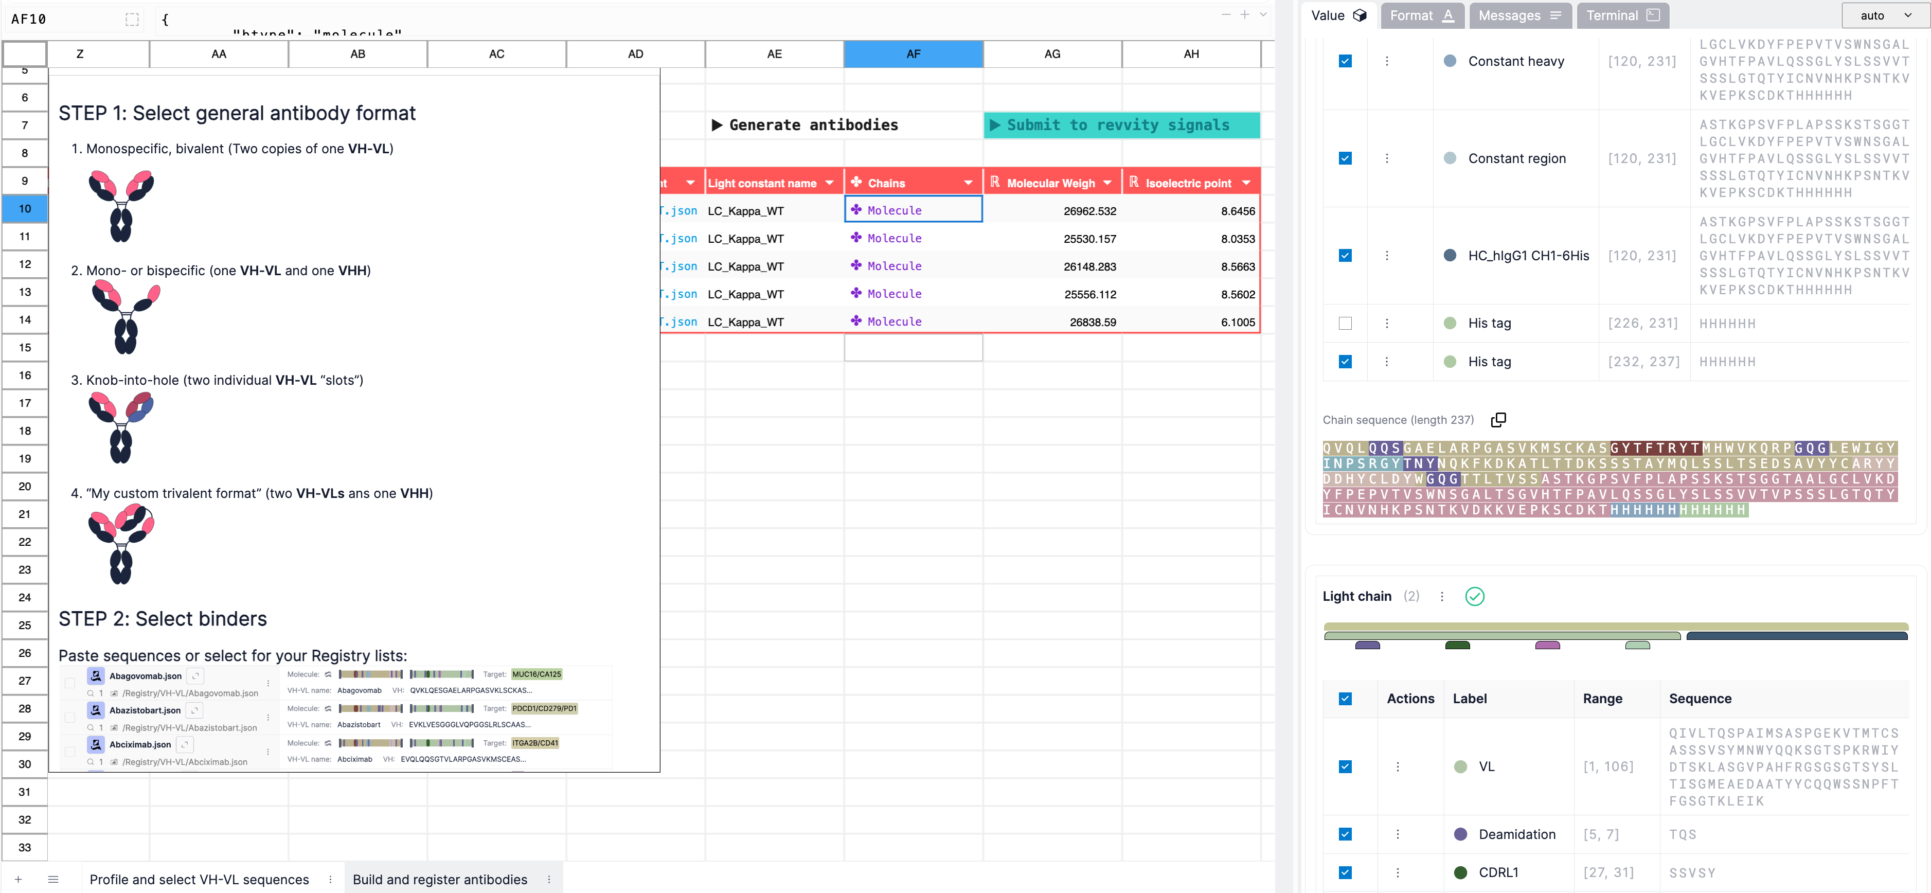This screenshot has width=1931, height=893.
Task: Select isoelectric point cell 6.1005
Action: (x=1190, y=322)
